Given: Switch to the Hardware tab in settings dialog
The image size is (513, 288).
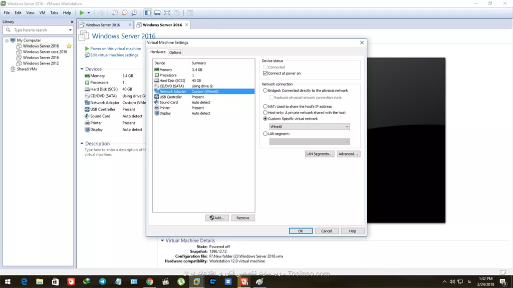Looking at the screenshot, I should click(x=158, y=52).
